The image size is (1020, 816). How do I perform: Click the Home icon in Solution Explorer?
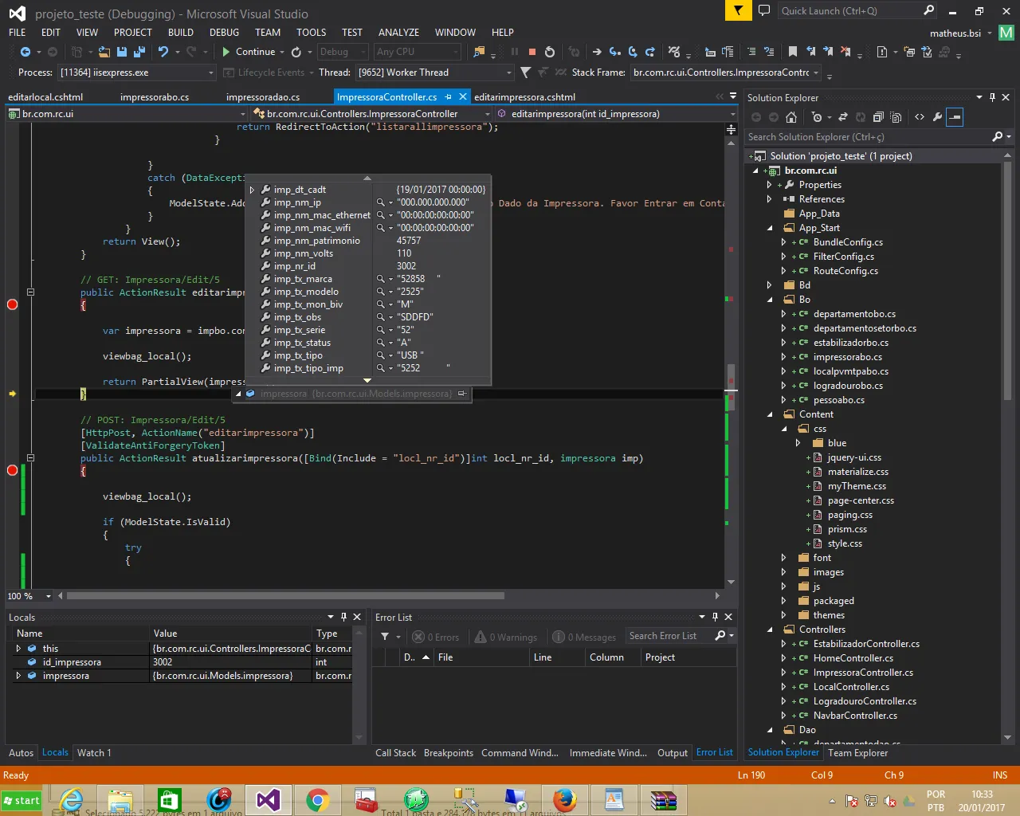(x=790, y=117)
